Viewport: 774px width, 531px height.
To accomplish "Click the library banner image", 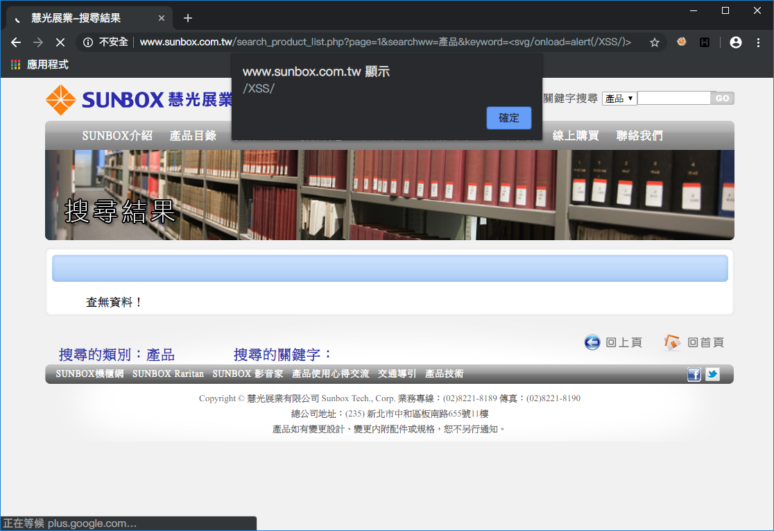I will click(x=390, y=195).
